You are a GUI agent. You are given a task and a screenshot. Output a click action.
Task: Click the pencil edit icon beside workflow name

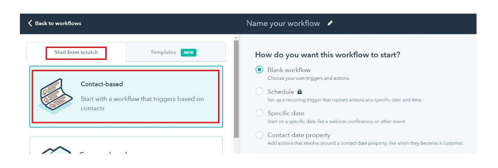point(330,23)
